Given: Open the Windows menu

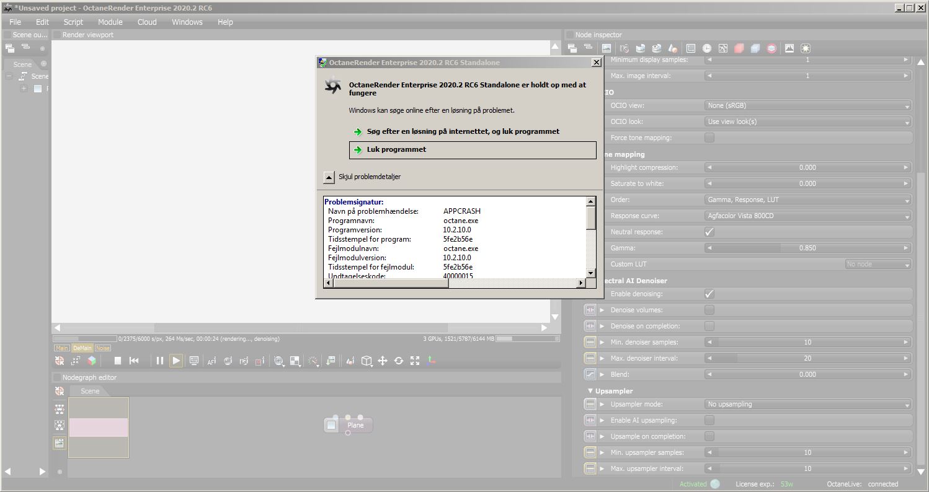Looking at the screenshot, I should [x=187, y=22].
